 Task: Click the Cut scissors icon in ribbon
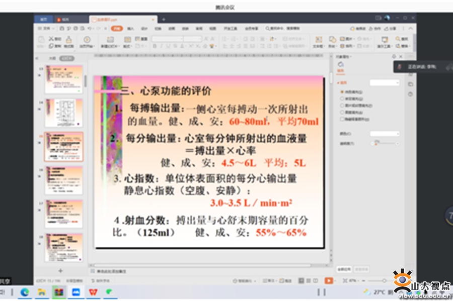52,39
